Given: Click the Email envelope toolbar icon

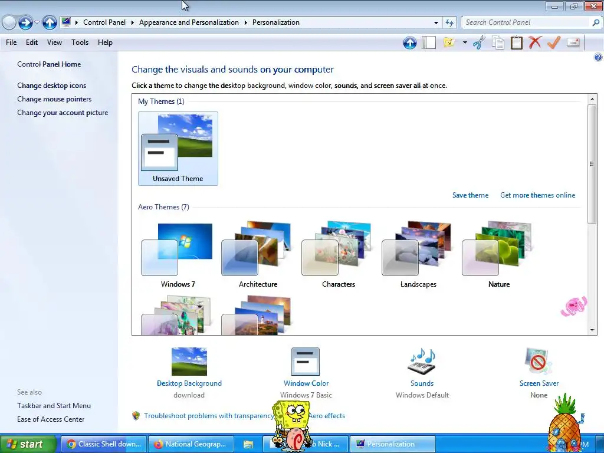Looking at the screenshot, I should tap(573, 42).
